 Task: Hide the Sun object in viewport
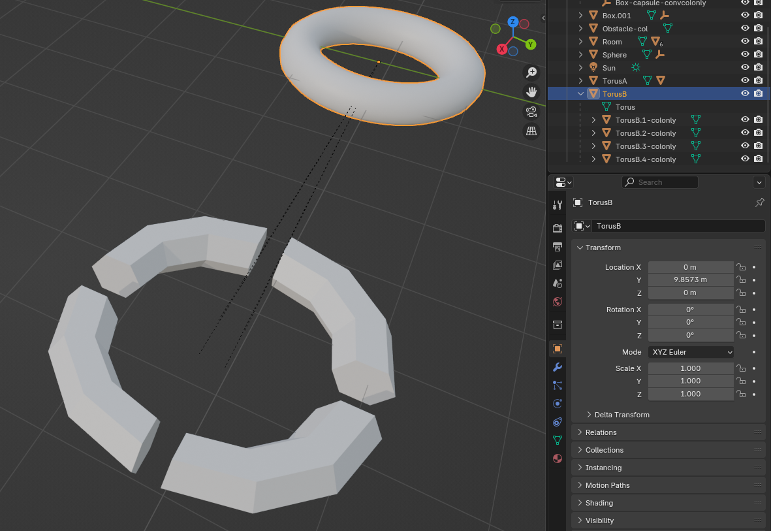coord(745,68)
